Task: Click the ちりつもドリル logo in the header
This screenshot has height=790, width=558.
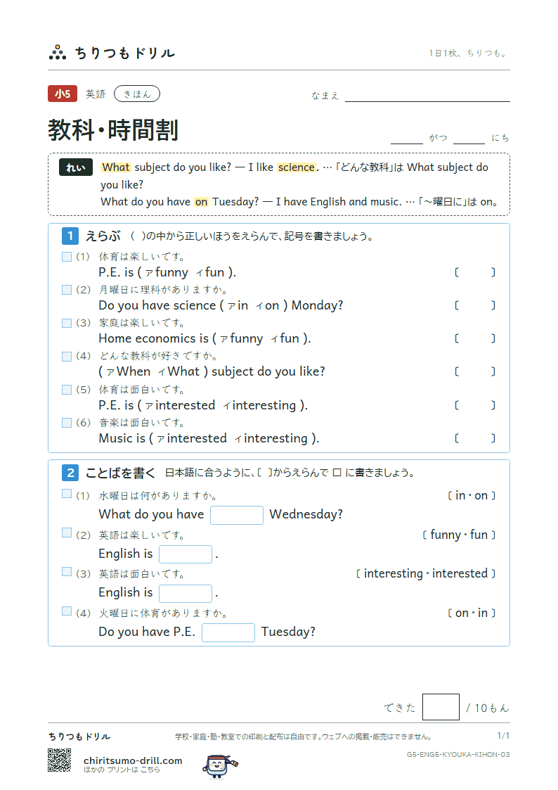Action: tap(112, 52)
